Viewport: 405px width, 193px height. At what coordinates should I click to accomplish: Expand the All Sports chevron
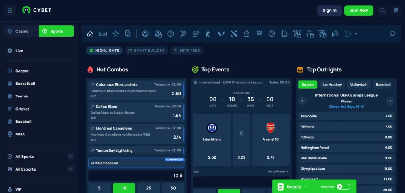(x=70, y=156)
